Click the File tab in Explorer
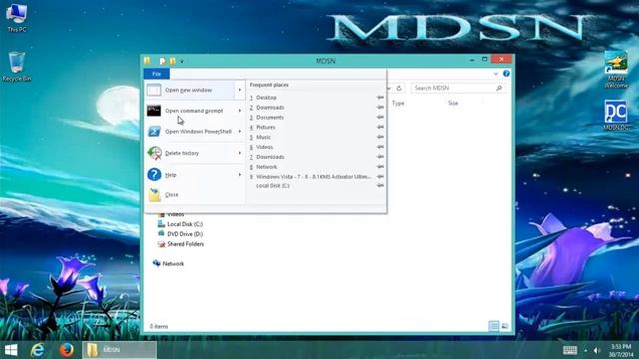Image resolution: width=639 pixels, height=359 pixels. [156, 74]
